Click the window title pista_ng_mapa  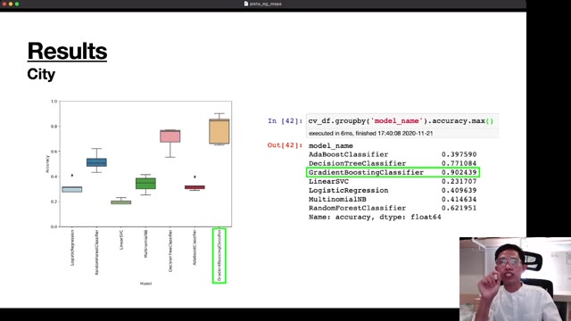(x=266, y=4)
